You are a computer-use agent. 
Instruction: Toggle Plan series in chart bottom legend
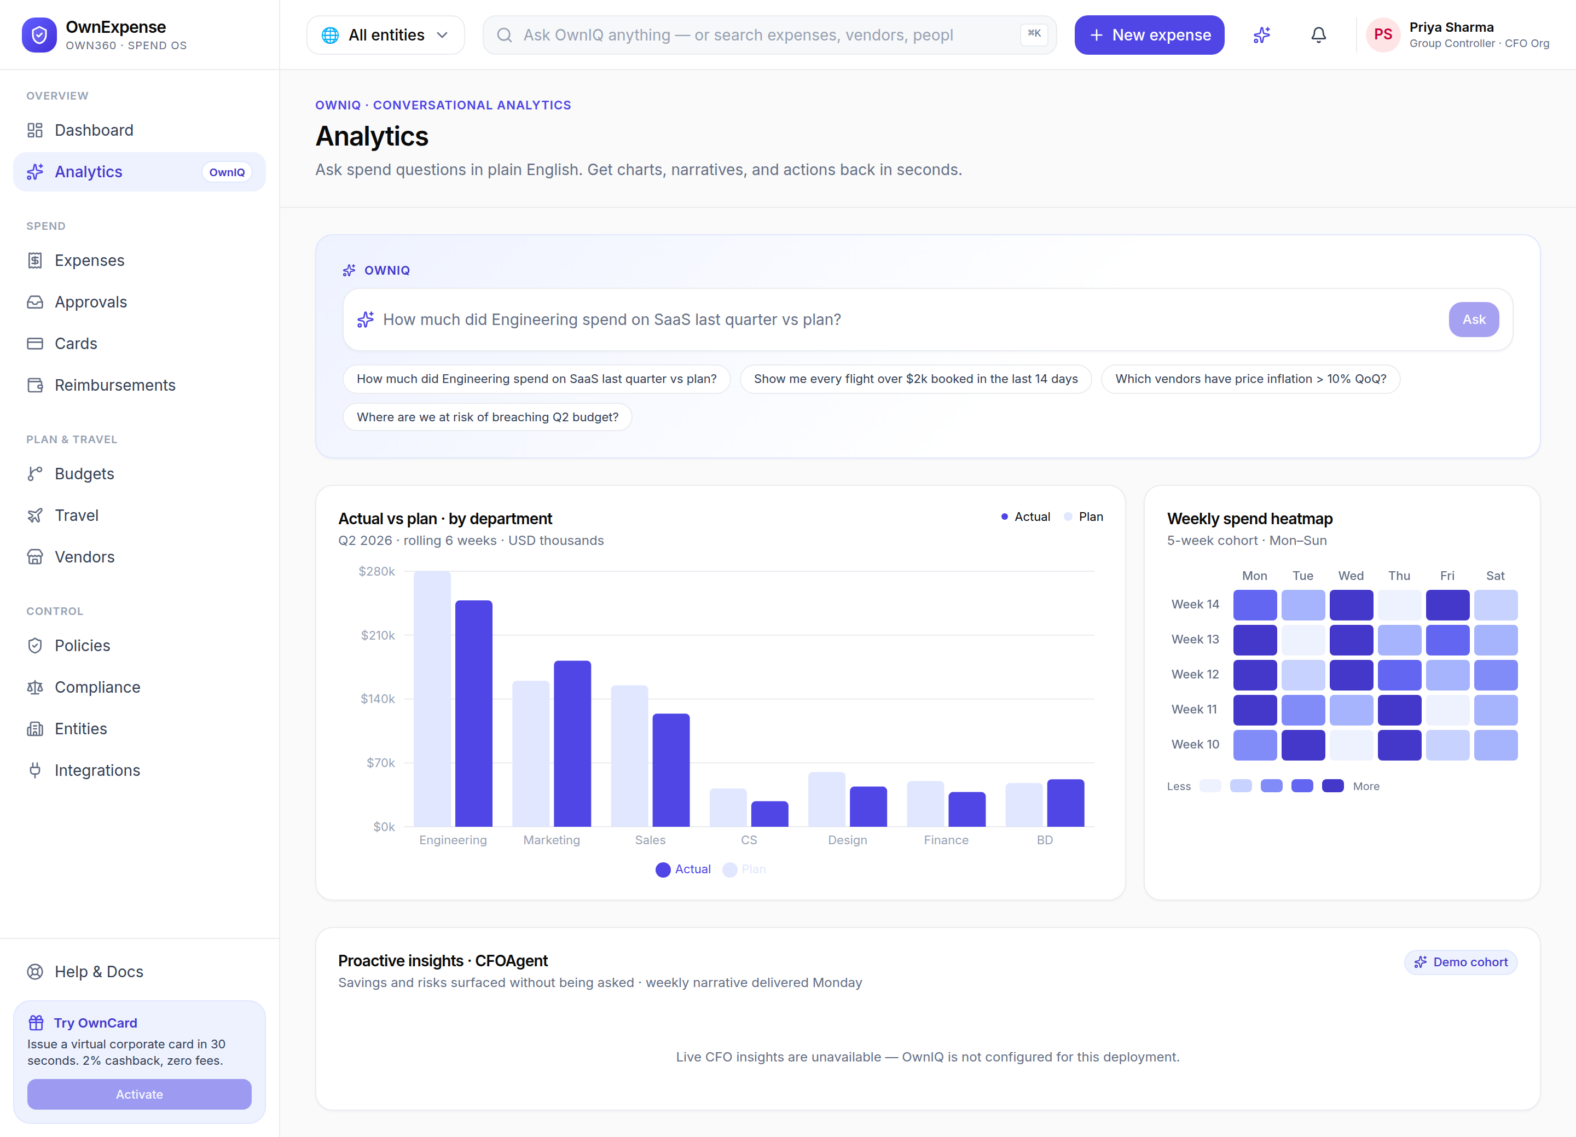pos(744,869)
